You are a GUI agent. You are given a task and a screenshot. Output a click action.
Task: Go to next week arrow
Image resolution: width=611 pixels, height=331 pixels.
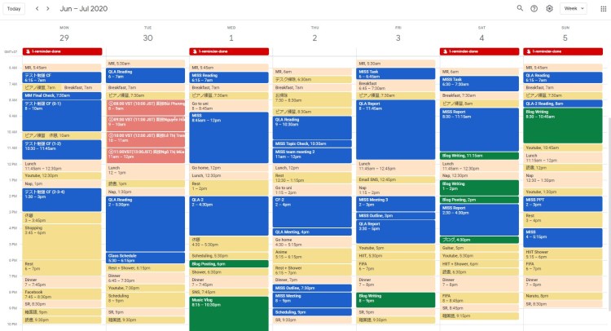point(48,8)
